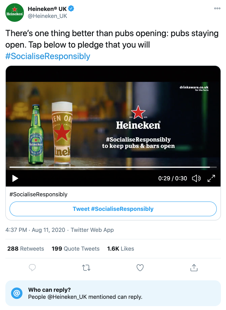Expand the video to fullscreen
The image size is (226, 310).
(211, 178)
